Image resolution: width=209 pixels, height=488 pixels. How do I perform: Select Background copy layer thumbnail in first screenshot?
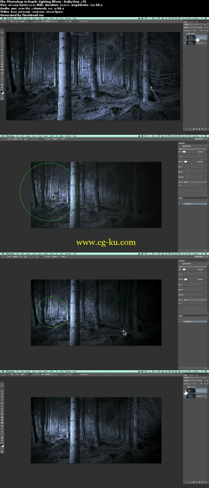tap(191, 38)
